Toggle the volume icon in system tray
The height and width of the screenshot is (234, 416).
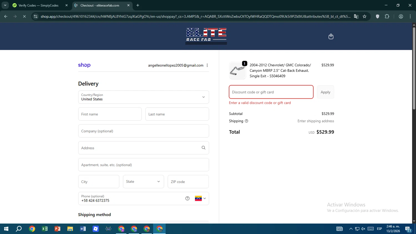tap(363, 229)
